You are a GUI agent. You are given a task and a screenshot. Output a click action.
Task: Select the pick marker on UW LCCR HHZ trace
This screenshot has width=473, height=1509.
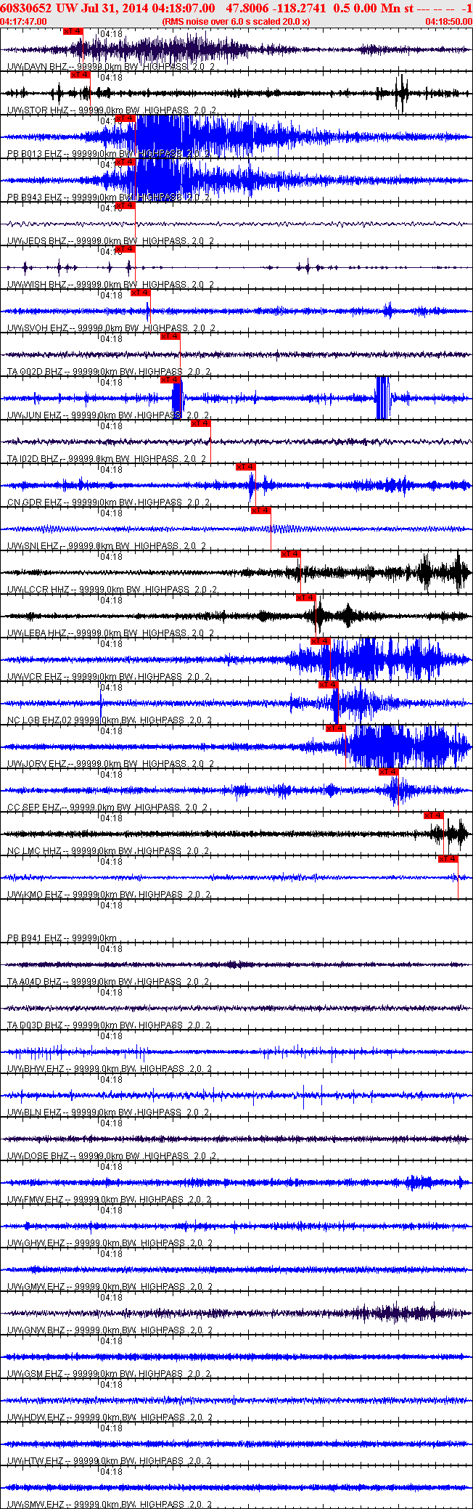pos(291,554)
